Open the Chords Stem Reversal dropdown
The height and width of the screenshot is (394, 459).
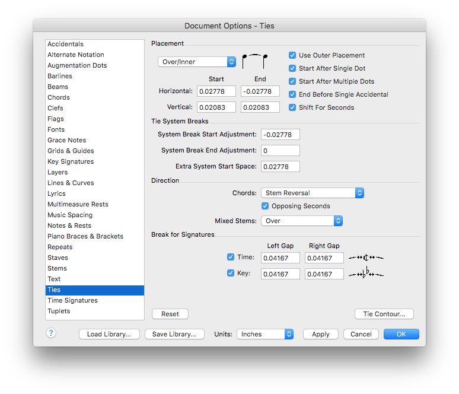coord(313,193)
